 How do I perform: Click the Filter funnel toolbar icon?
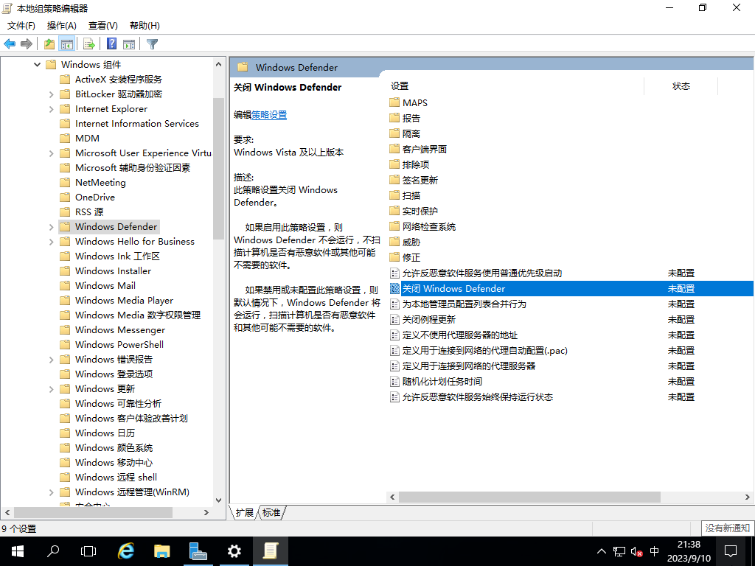click(x=152, y=43)
